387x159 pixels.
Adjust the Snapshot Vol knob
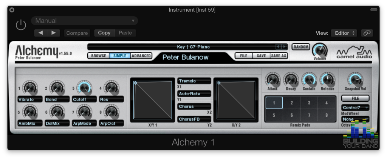point(355,79)
